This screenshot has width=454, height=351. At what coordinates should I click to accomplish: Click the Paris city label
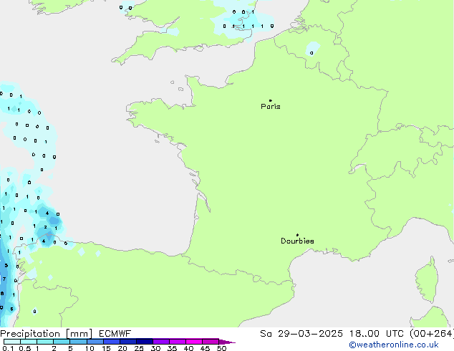point(271,107)
